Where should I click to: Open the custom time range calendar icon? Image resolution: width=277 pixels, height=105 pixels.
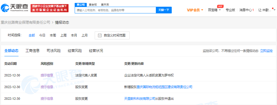pyautogui.click(x=100, y=35)
